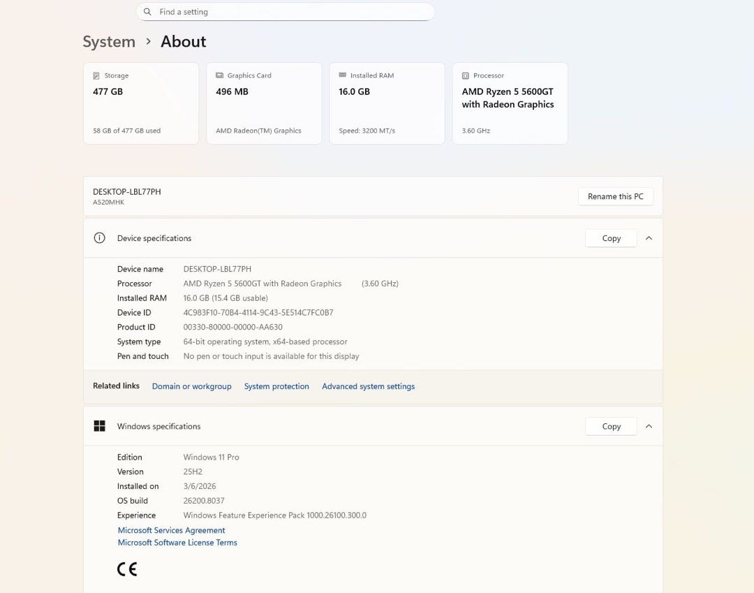Select the AMD Ryzen 5 5600GT processor card
754x593 pixels.
tap(510, 103)
